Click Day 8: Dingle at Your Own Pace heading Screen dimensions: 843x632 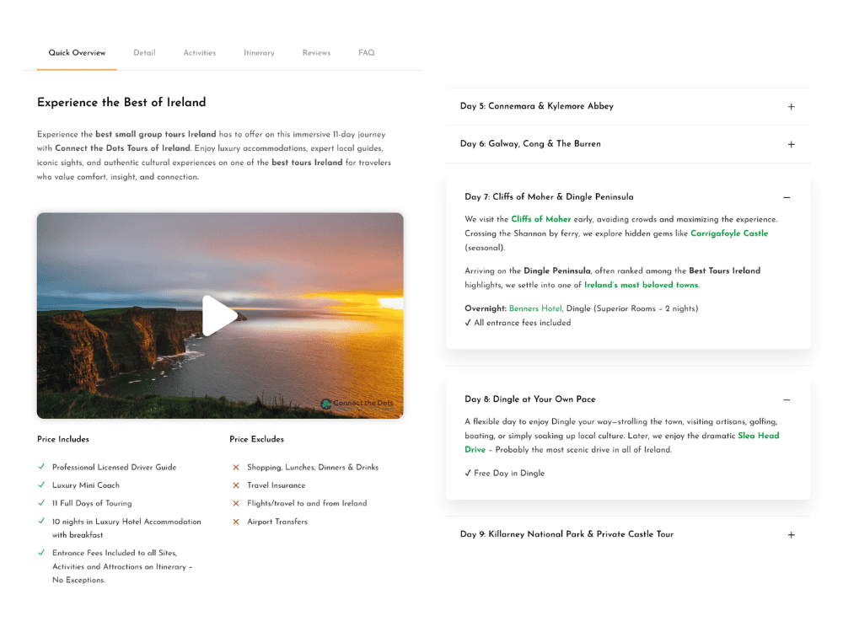(530, 399)
